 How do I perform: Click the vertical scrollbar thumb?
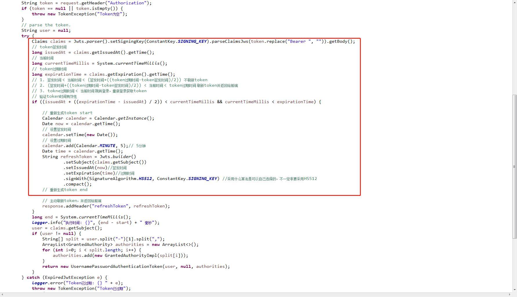coord(514,167)
